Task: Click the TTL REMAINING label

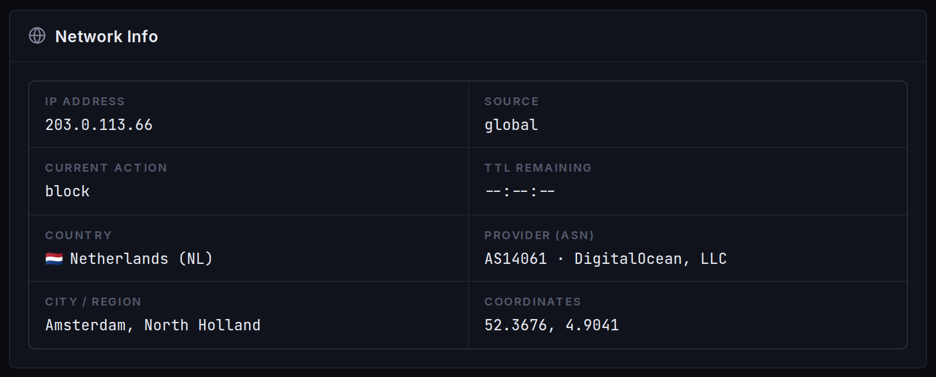Action: tap(538, 168)
